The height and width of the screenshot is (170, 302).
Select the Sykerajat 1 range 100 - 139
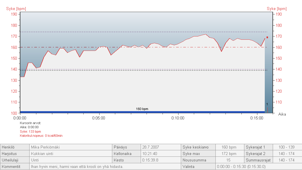286,147
